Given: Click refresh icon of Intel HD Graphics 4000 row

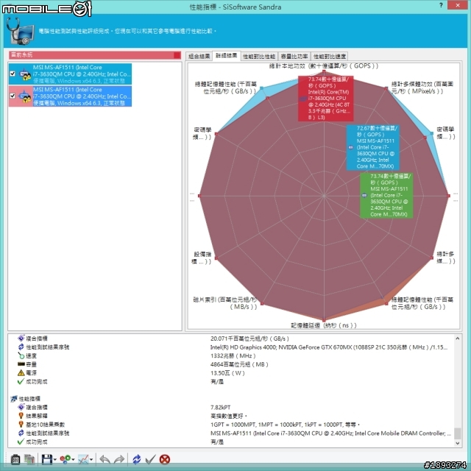Looking at the screenshot, I should coord(21,347).
